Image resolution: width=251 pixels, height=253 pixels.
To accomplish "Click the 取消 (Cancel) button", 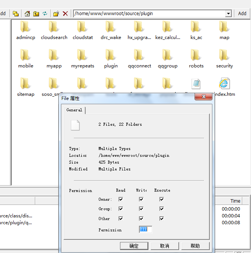I will [x=165, y=246].
